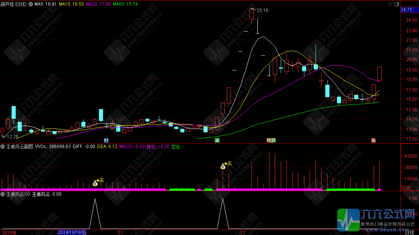Image resolution: width=419 pixels, height=235 pixels.
Task: Click the 榜跌 event marker
Action: click(271, 141)
